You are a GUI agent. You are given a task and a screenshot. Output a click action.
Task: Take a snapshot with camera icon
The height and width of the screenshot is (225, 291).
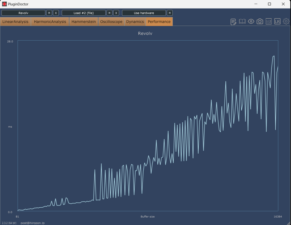260,22
